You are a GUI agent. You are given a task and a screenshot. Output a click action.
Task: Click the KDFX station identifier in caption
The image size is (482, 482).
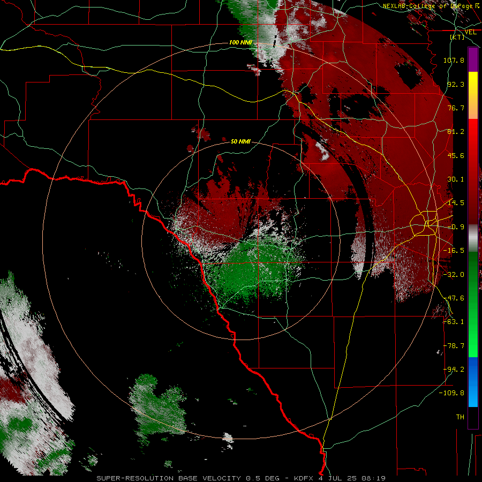(x=305, y=478)
